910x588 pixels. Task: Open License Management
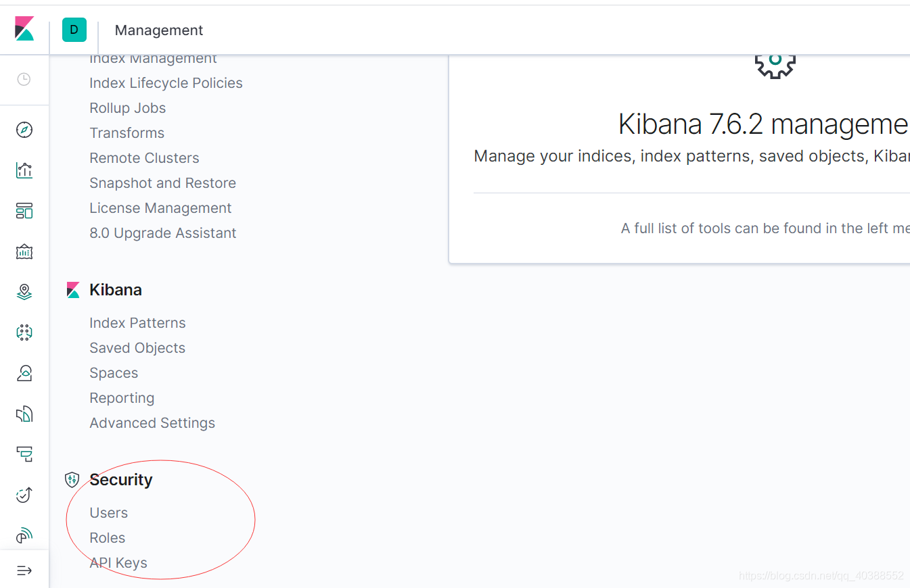point(160,208)
